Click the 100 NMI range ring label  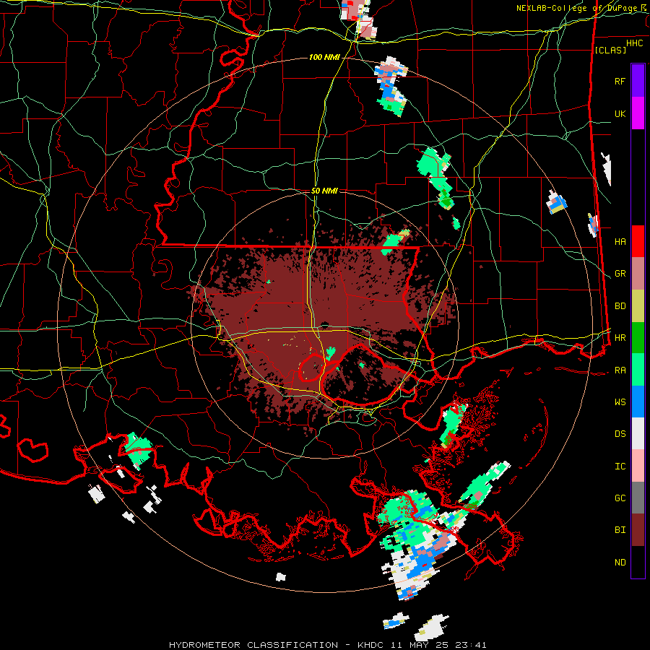pyautogui.click(x=324, y=57)
